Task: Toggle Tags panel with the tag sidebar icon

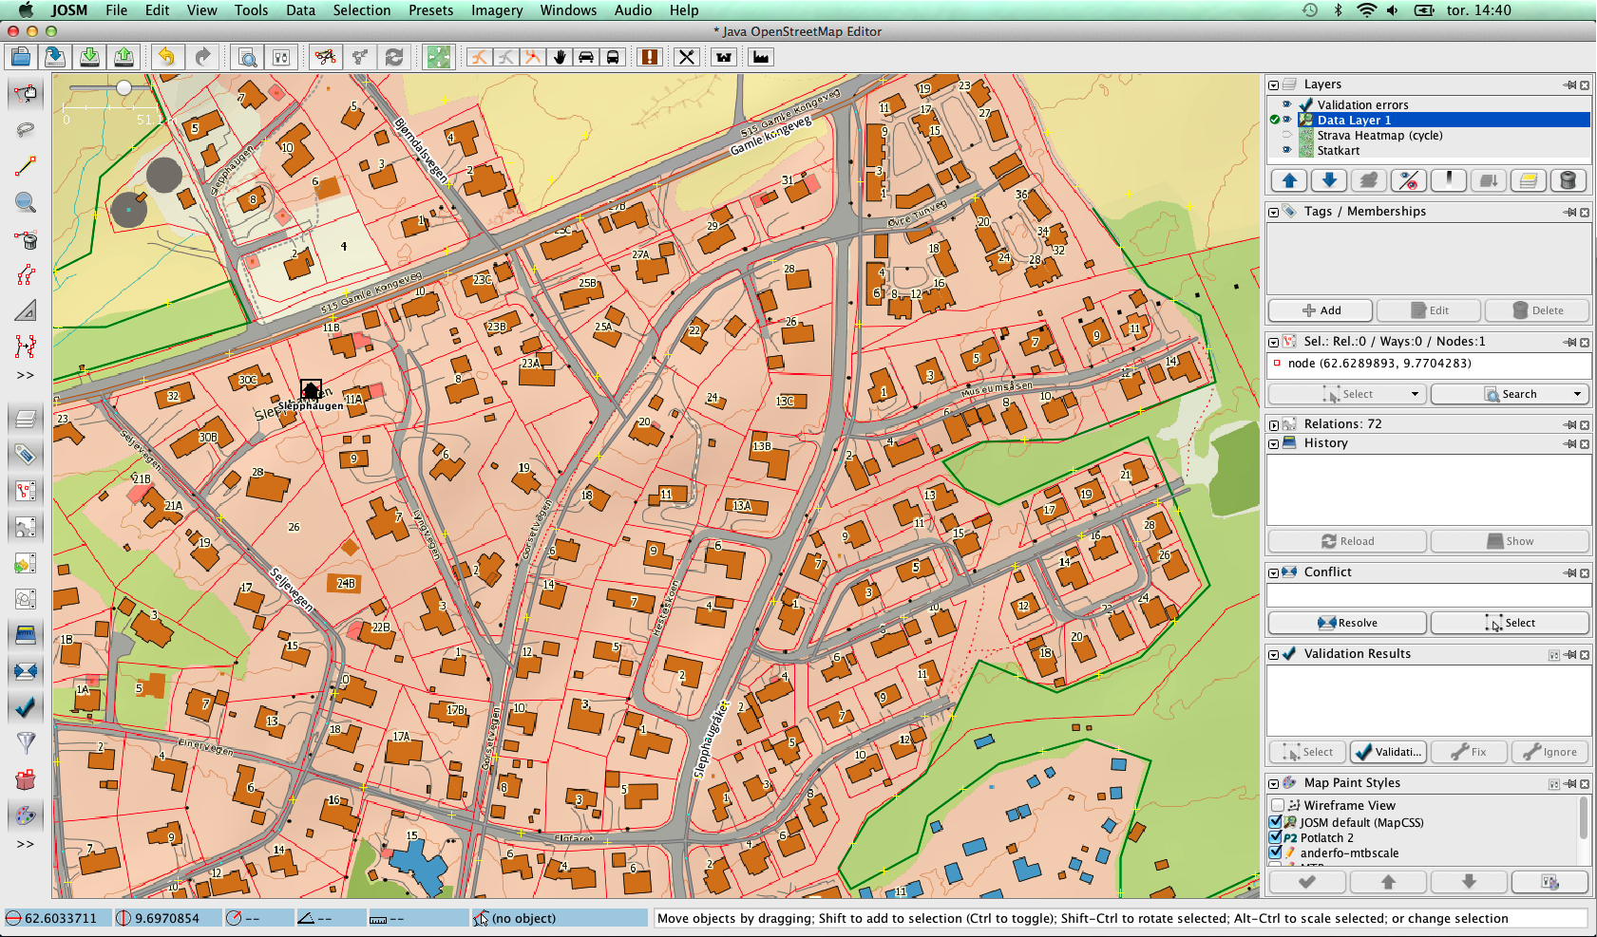Action: tap(26, 455)
